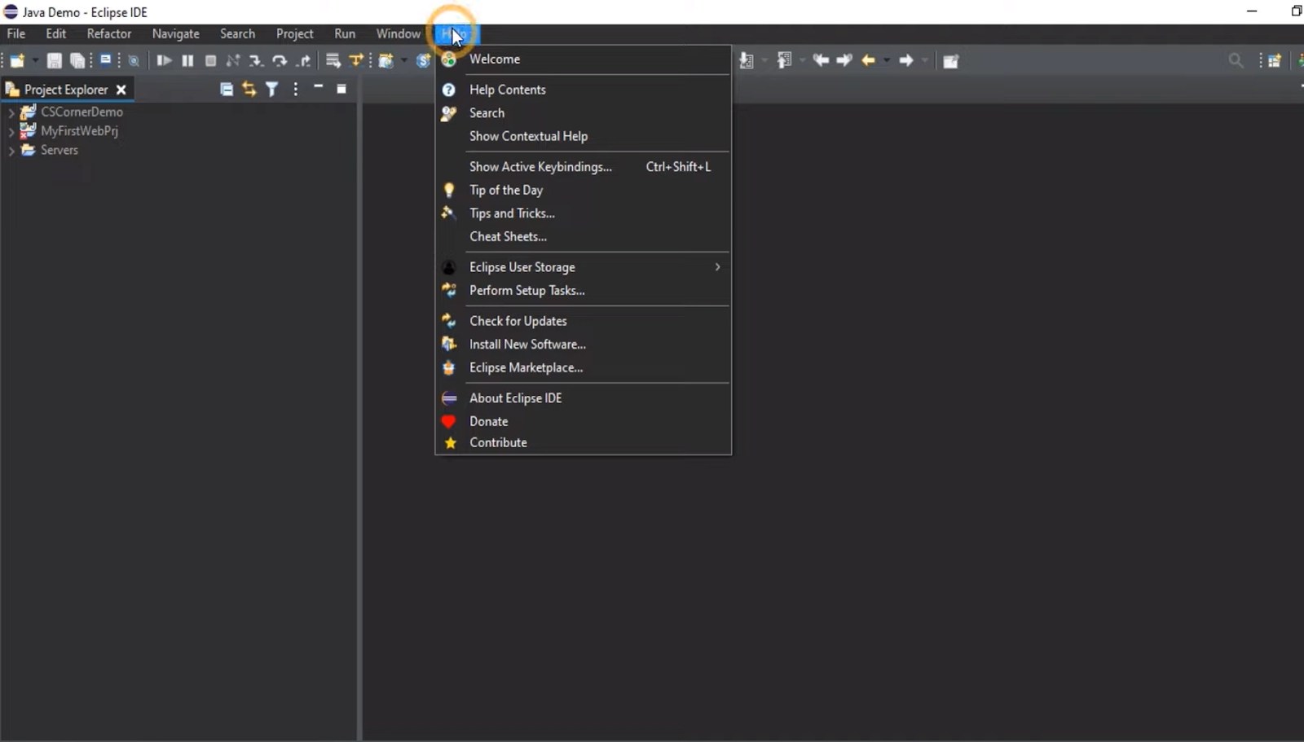
Task: Click the Save All toolbar icon
Action: click(77, 60)
